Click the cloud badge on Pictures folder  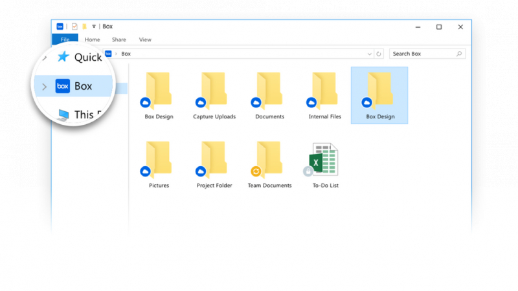pyautogui.click(x=145, y=171)
